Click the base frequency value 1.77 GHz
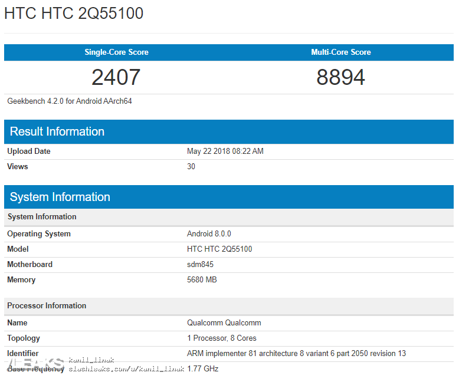Screen dimensions: 459x382 click(203, 368)
